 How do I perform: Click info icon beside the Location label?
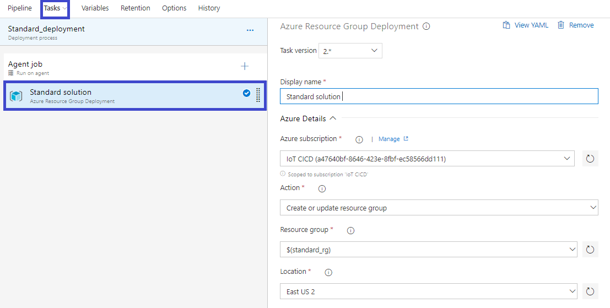[328, 272]
